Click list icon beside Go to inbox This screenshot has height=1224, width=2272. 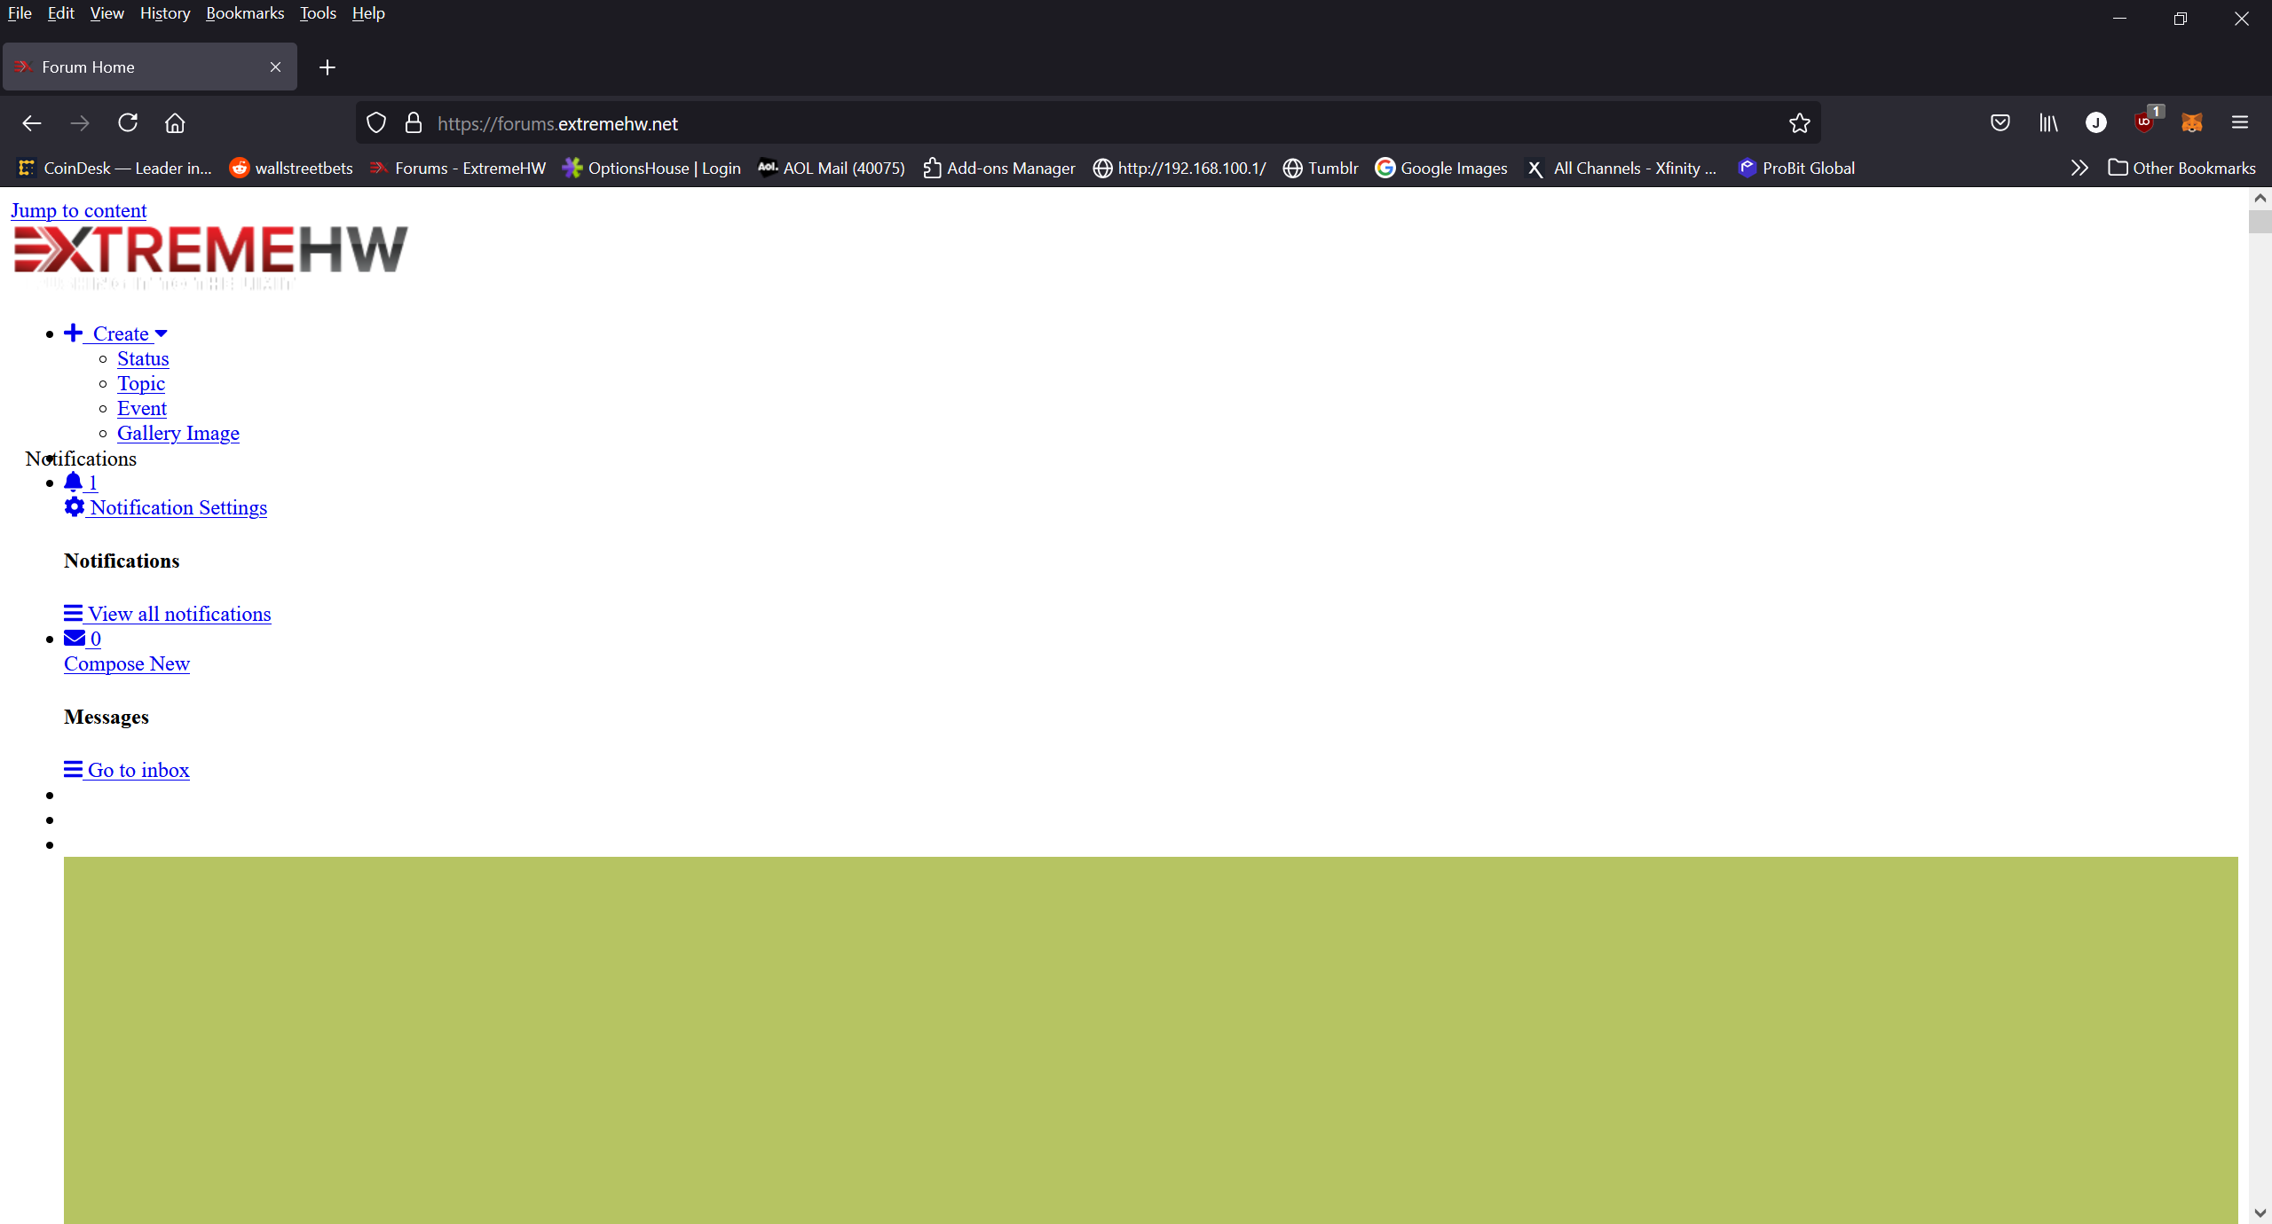[x=74, y=769]
